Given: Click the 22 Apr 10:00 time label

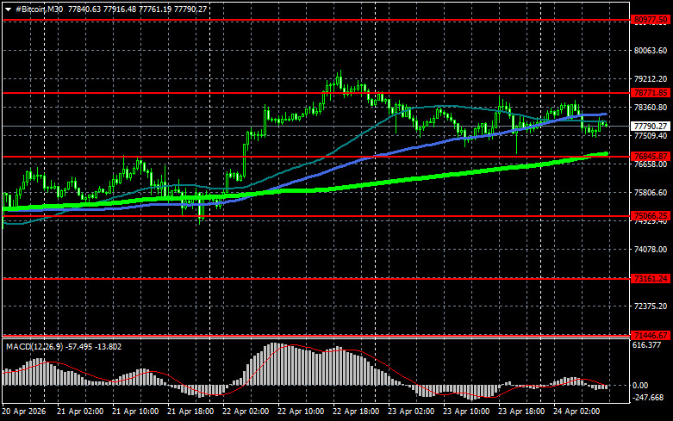Looking at the screenshot, I should pyautogui.click(x=301, y=412).
